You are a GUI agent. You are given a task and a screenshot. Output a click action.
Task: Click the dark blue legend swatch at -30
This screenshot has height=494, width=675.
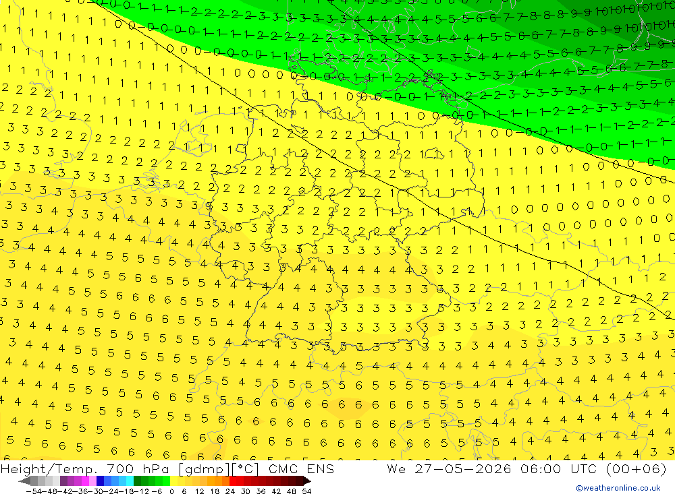click(x=101, y=481)
